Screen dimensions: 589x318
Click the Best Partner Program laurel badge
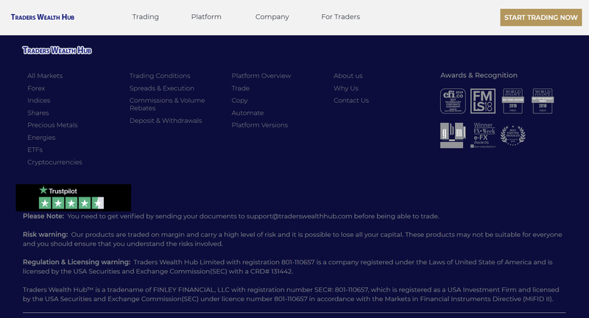[512, 135]
